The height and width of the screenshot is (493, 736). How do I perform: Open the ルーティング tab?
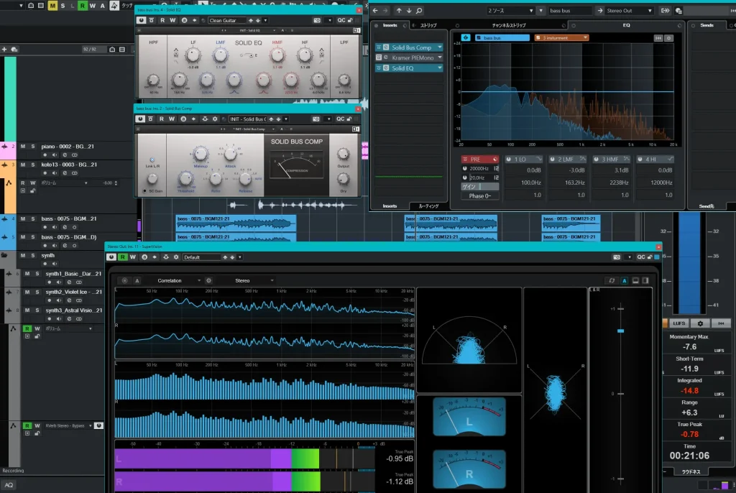point(428,206)
